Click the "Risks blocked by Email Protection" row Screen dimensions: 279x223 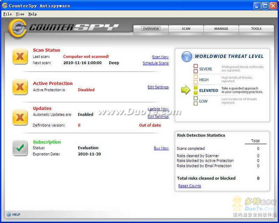[218, 166]
